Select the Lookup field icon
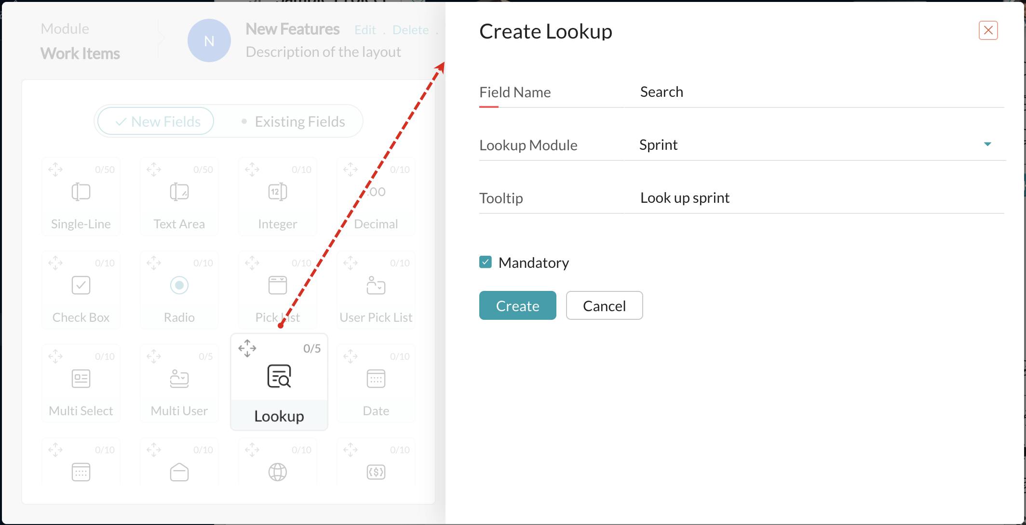 click(279, 376)
